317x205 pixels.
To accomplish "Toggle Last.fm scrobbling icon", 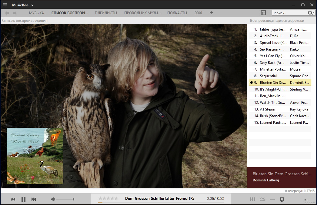I will coord(262,199).
